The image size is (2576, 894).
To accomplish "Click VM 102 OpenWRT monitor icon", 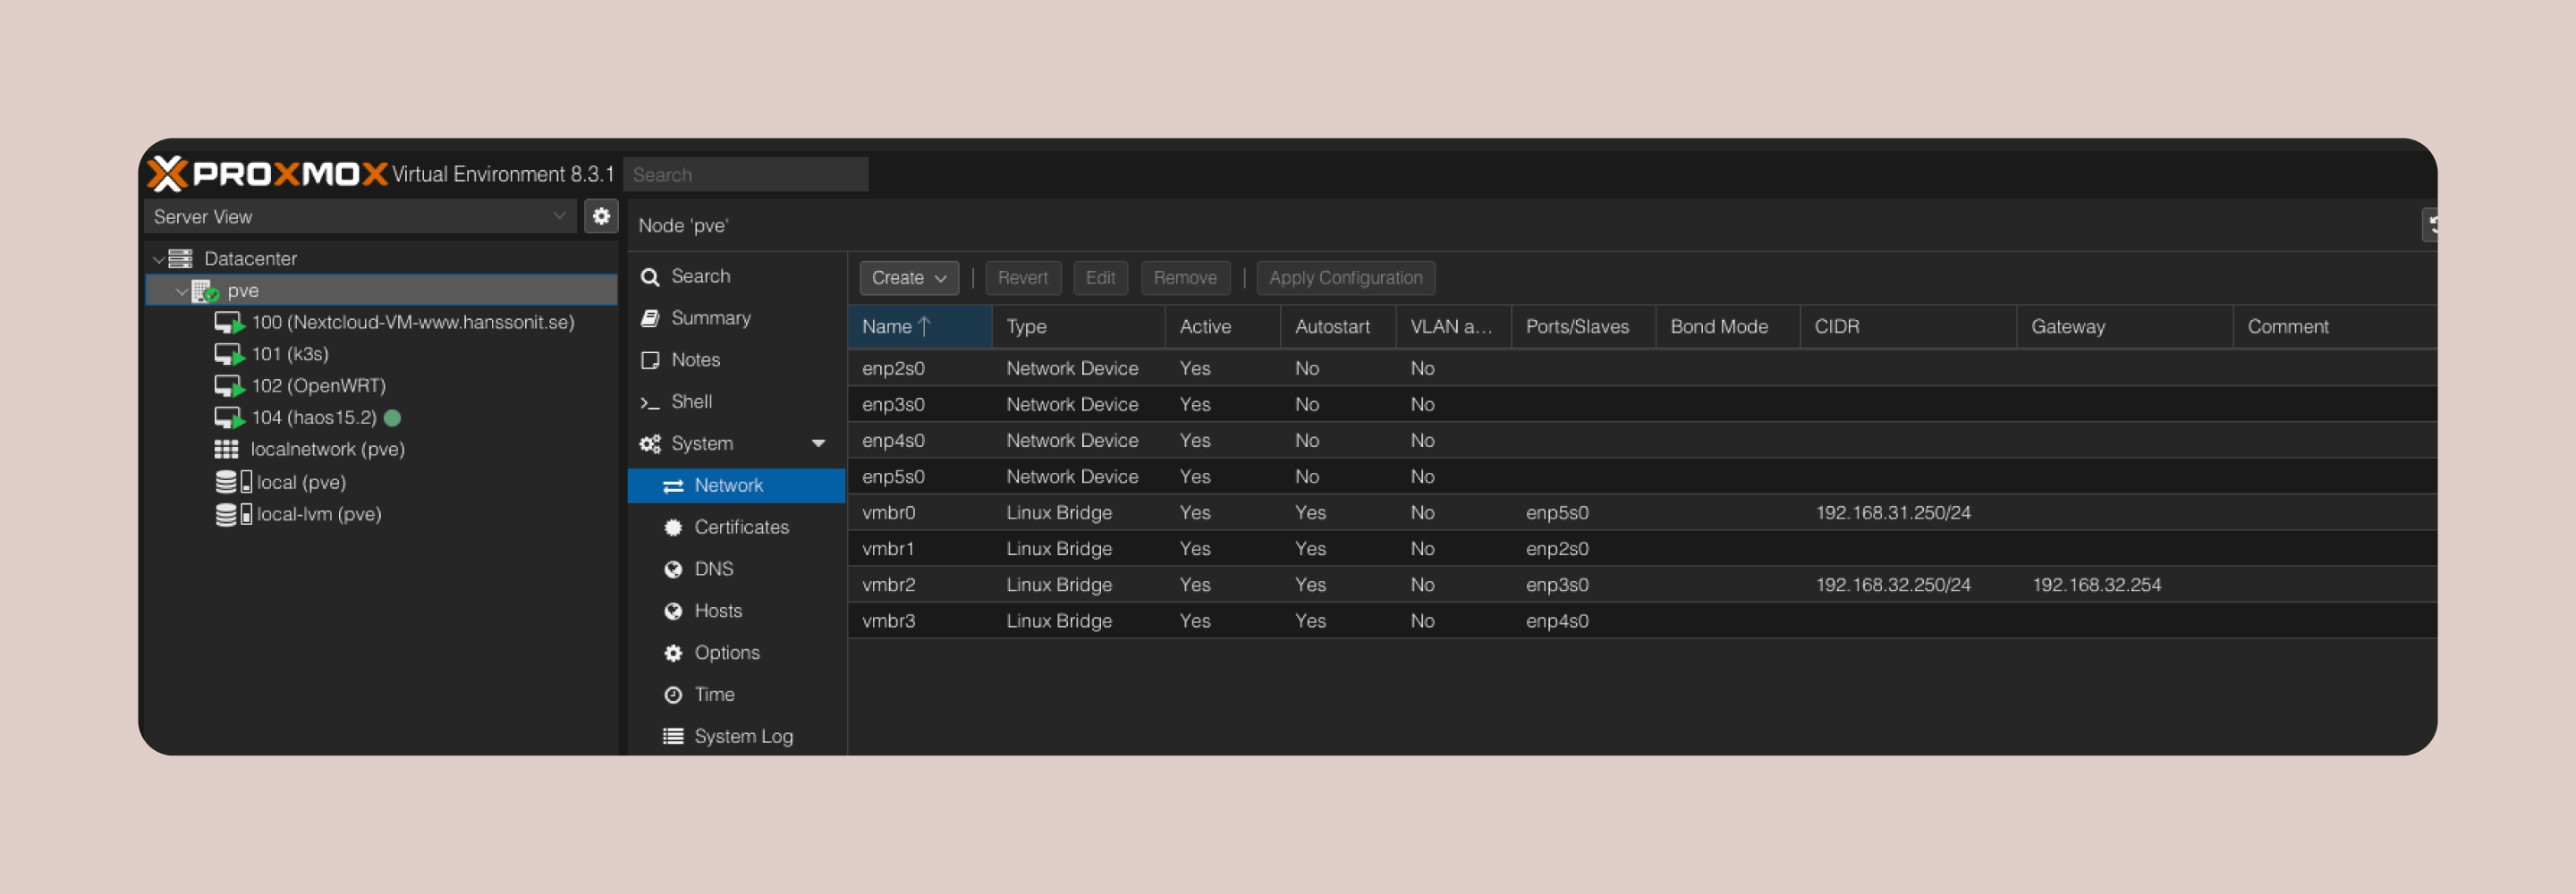I will point(229,386).
